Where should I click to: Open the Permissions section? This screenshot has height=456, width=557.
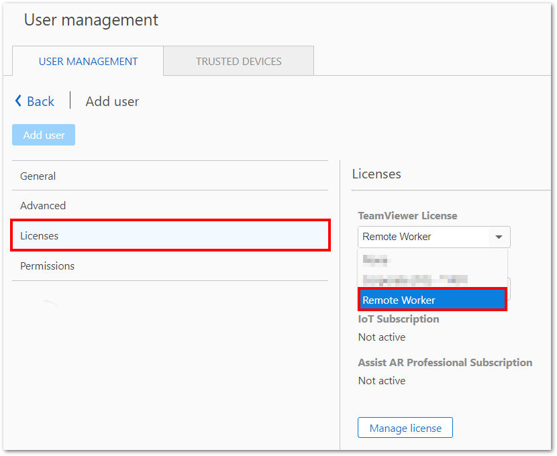pyautogui.click(x=170, y=266)
